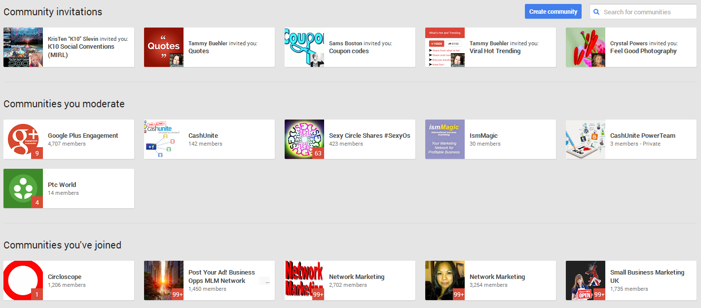The image size is (701, 308).
Task: Open the red Quotes invitation thumbnail
Action: (164, 47)
